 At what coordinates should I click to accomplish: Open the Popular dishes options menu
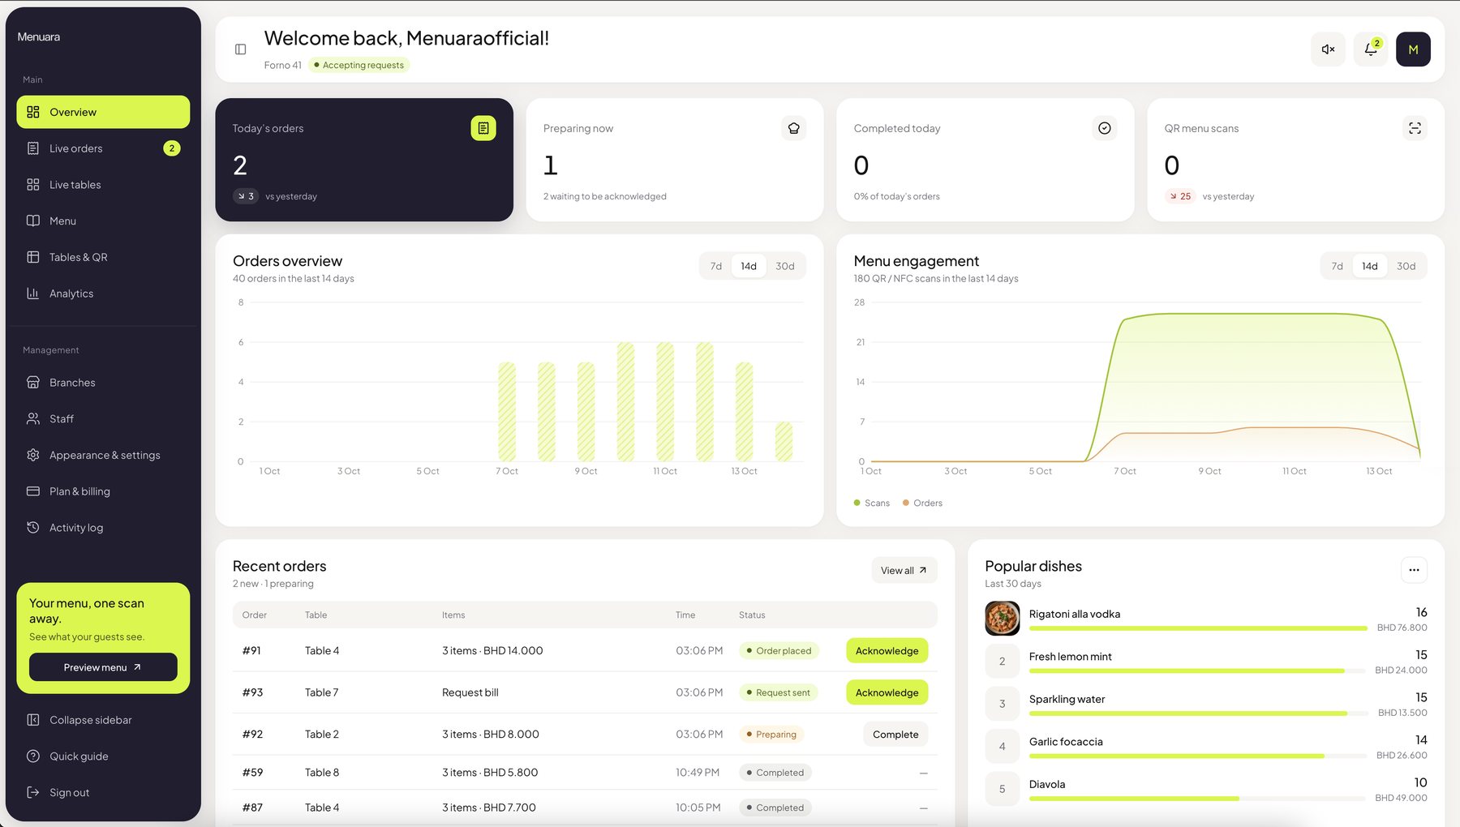pyautogui.click(x=1414, y=570)
